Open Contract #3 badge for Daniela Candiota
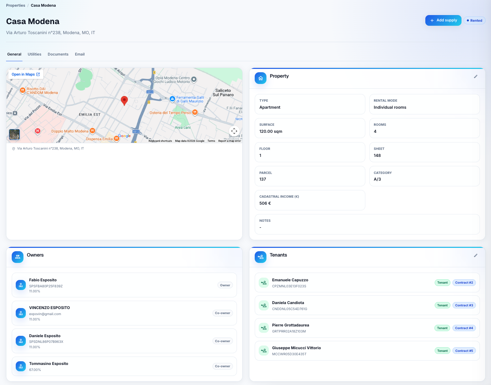 [x=464, y=305]
